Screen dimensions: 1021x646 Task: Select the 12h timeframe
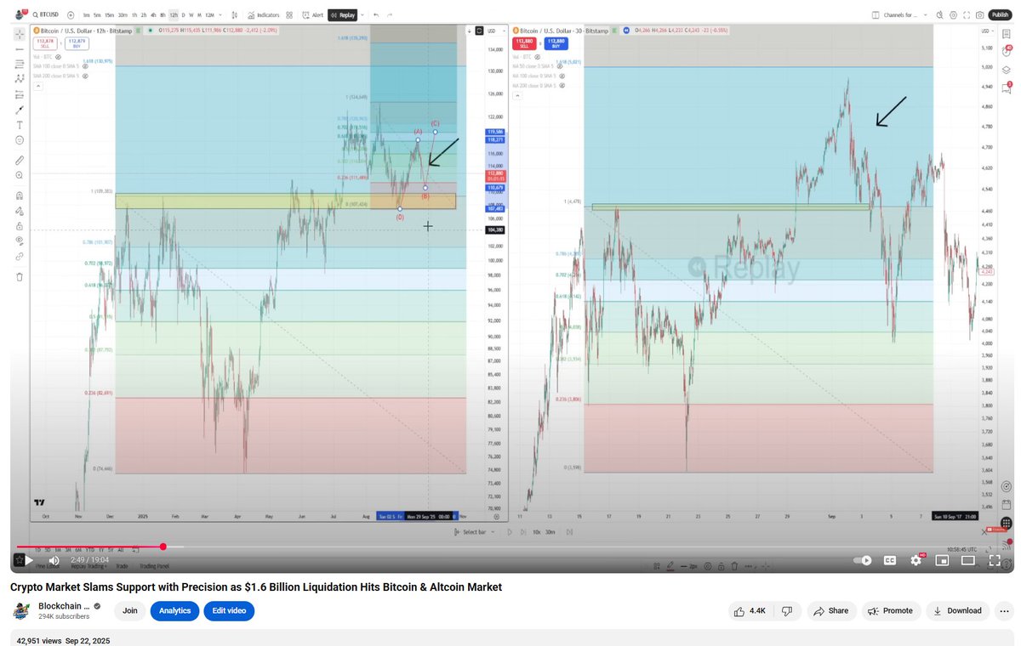[x=174, y=14]
